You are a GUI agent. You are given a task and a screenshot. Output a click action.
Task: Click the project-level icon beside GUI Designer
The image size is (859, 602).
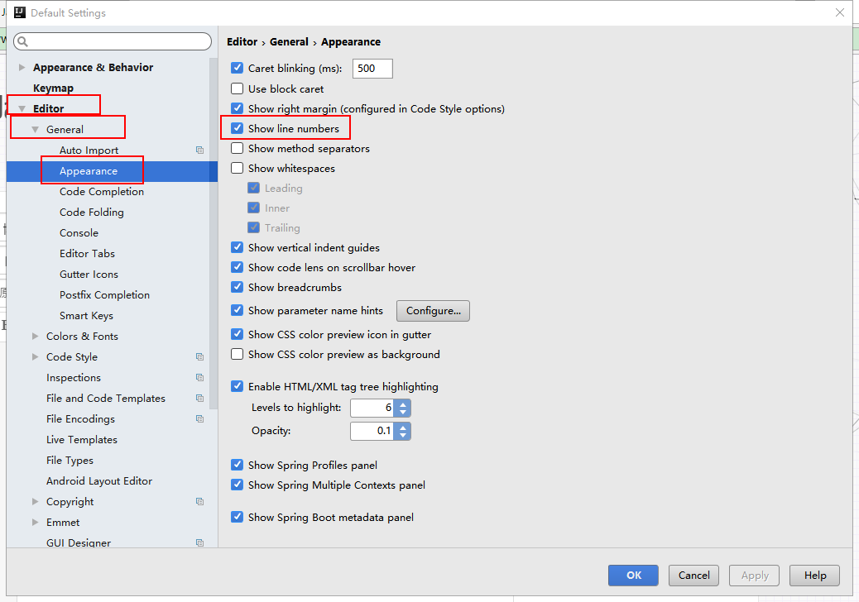click(x=200, y=543)
